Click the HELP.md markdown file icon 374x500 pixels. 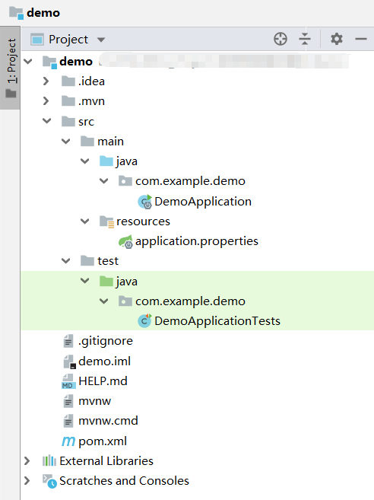(68, 381)
